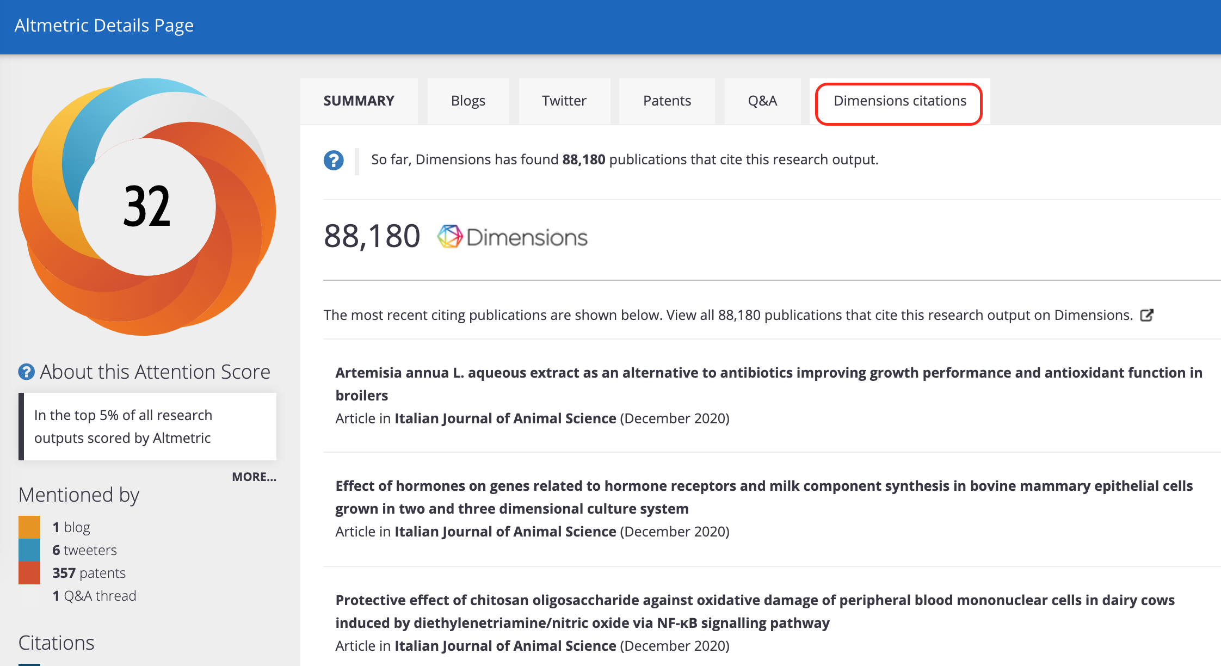This screenshot has width=1221, height=666.
Task: Click the blue tweeters color swatch
Action: 29,550
